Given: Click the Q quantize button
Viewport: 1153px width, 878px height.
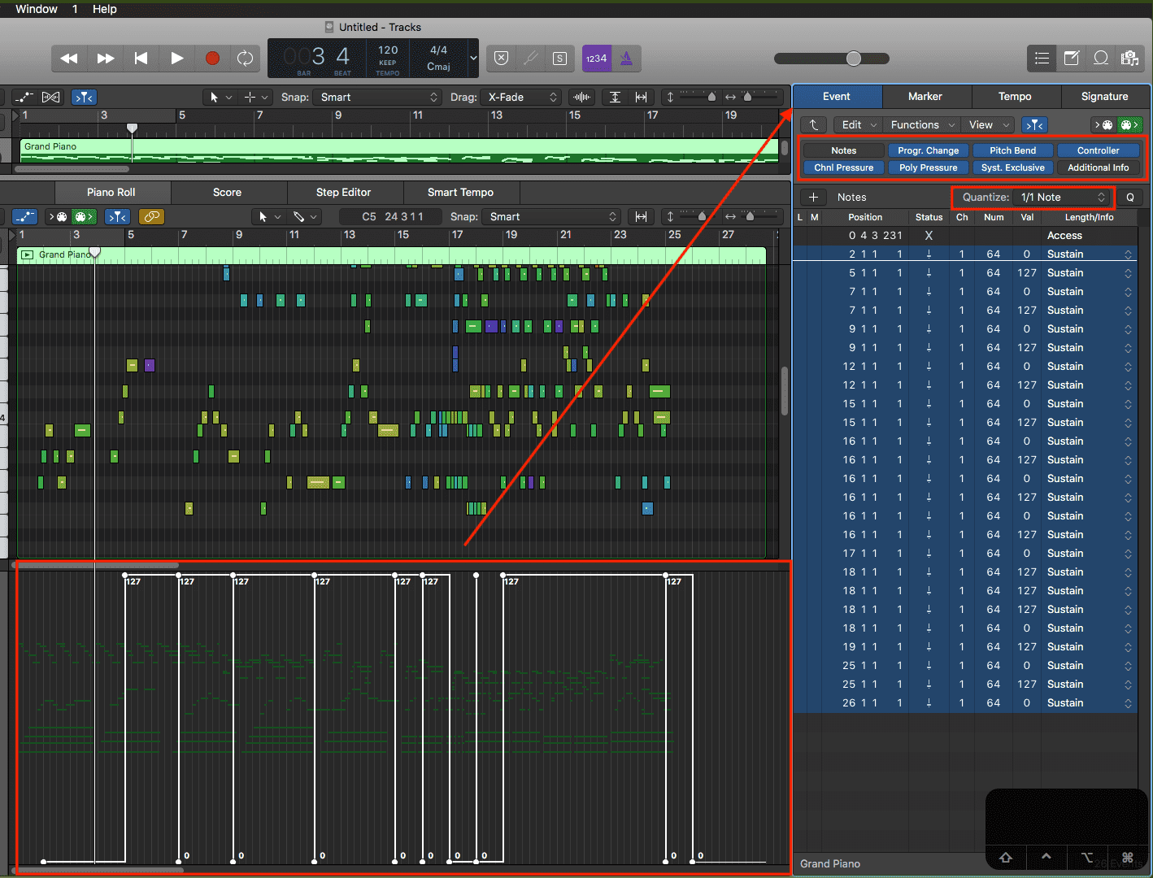Looking at the screenshot, I should (1129, 198).
